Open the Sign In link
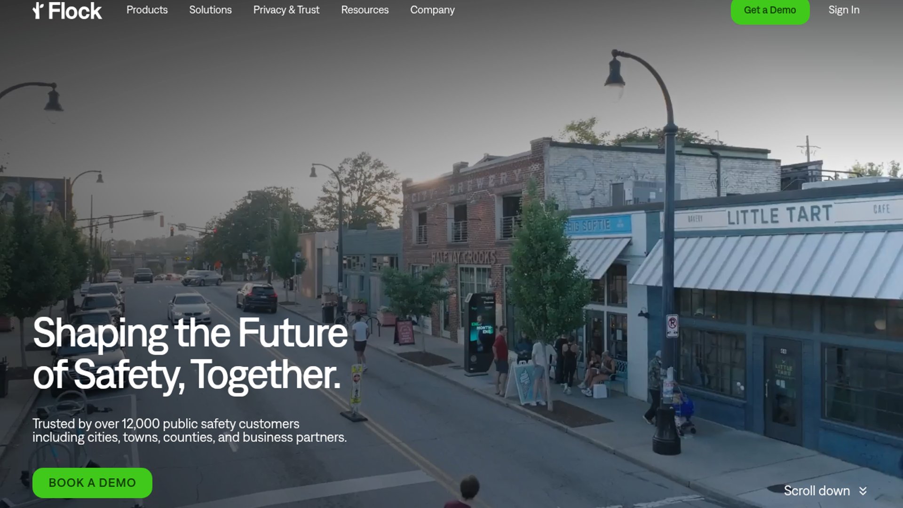 [844, 10]
